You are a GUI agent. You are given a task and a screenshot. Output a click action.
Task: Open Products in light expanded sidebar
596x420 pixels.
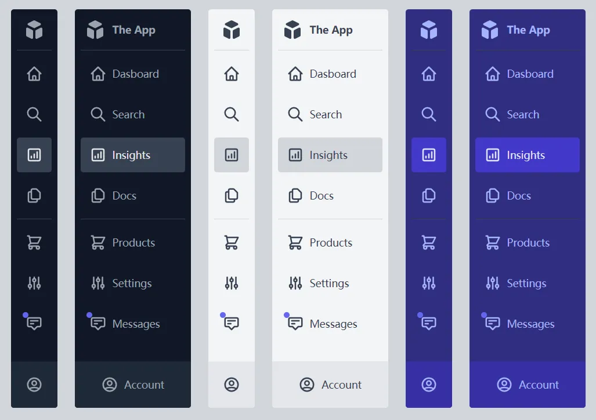click(x=330, y=242)
